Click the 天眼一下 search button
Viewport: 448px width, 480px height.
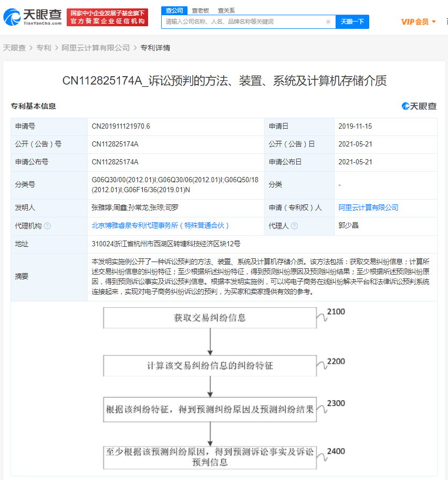pyautogui.click(x=352, y=22)
